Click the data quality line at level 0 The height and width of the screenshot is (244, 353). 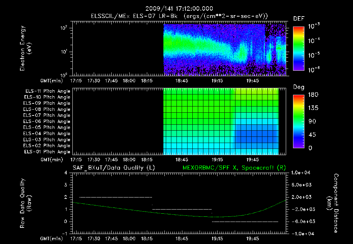click(x=245, y=222)
